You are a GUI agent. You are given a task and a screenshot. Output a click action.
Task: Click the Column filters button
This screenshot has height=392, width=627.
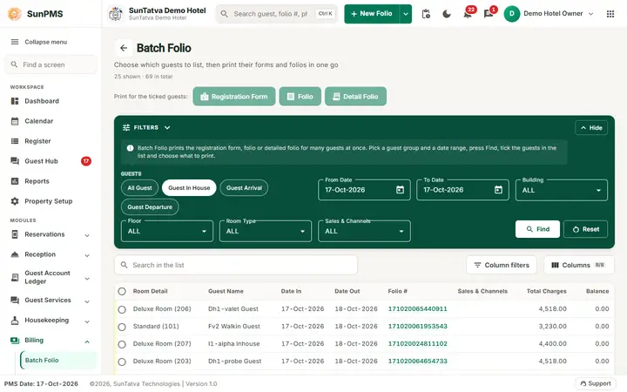coord(501,265)
